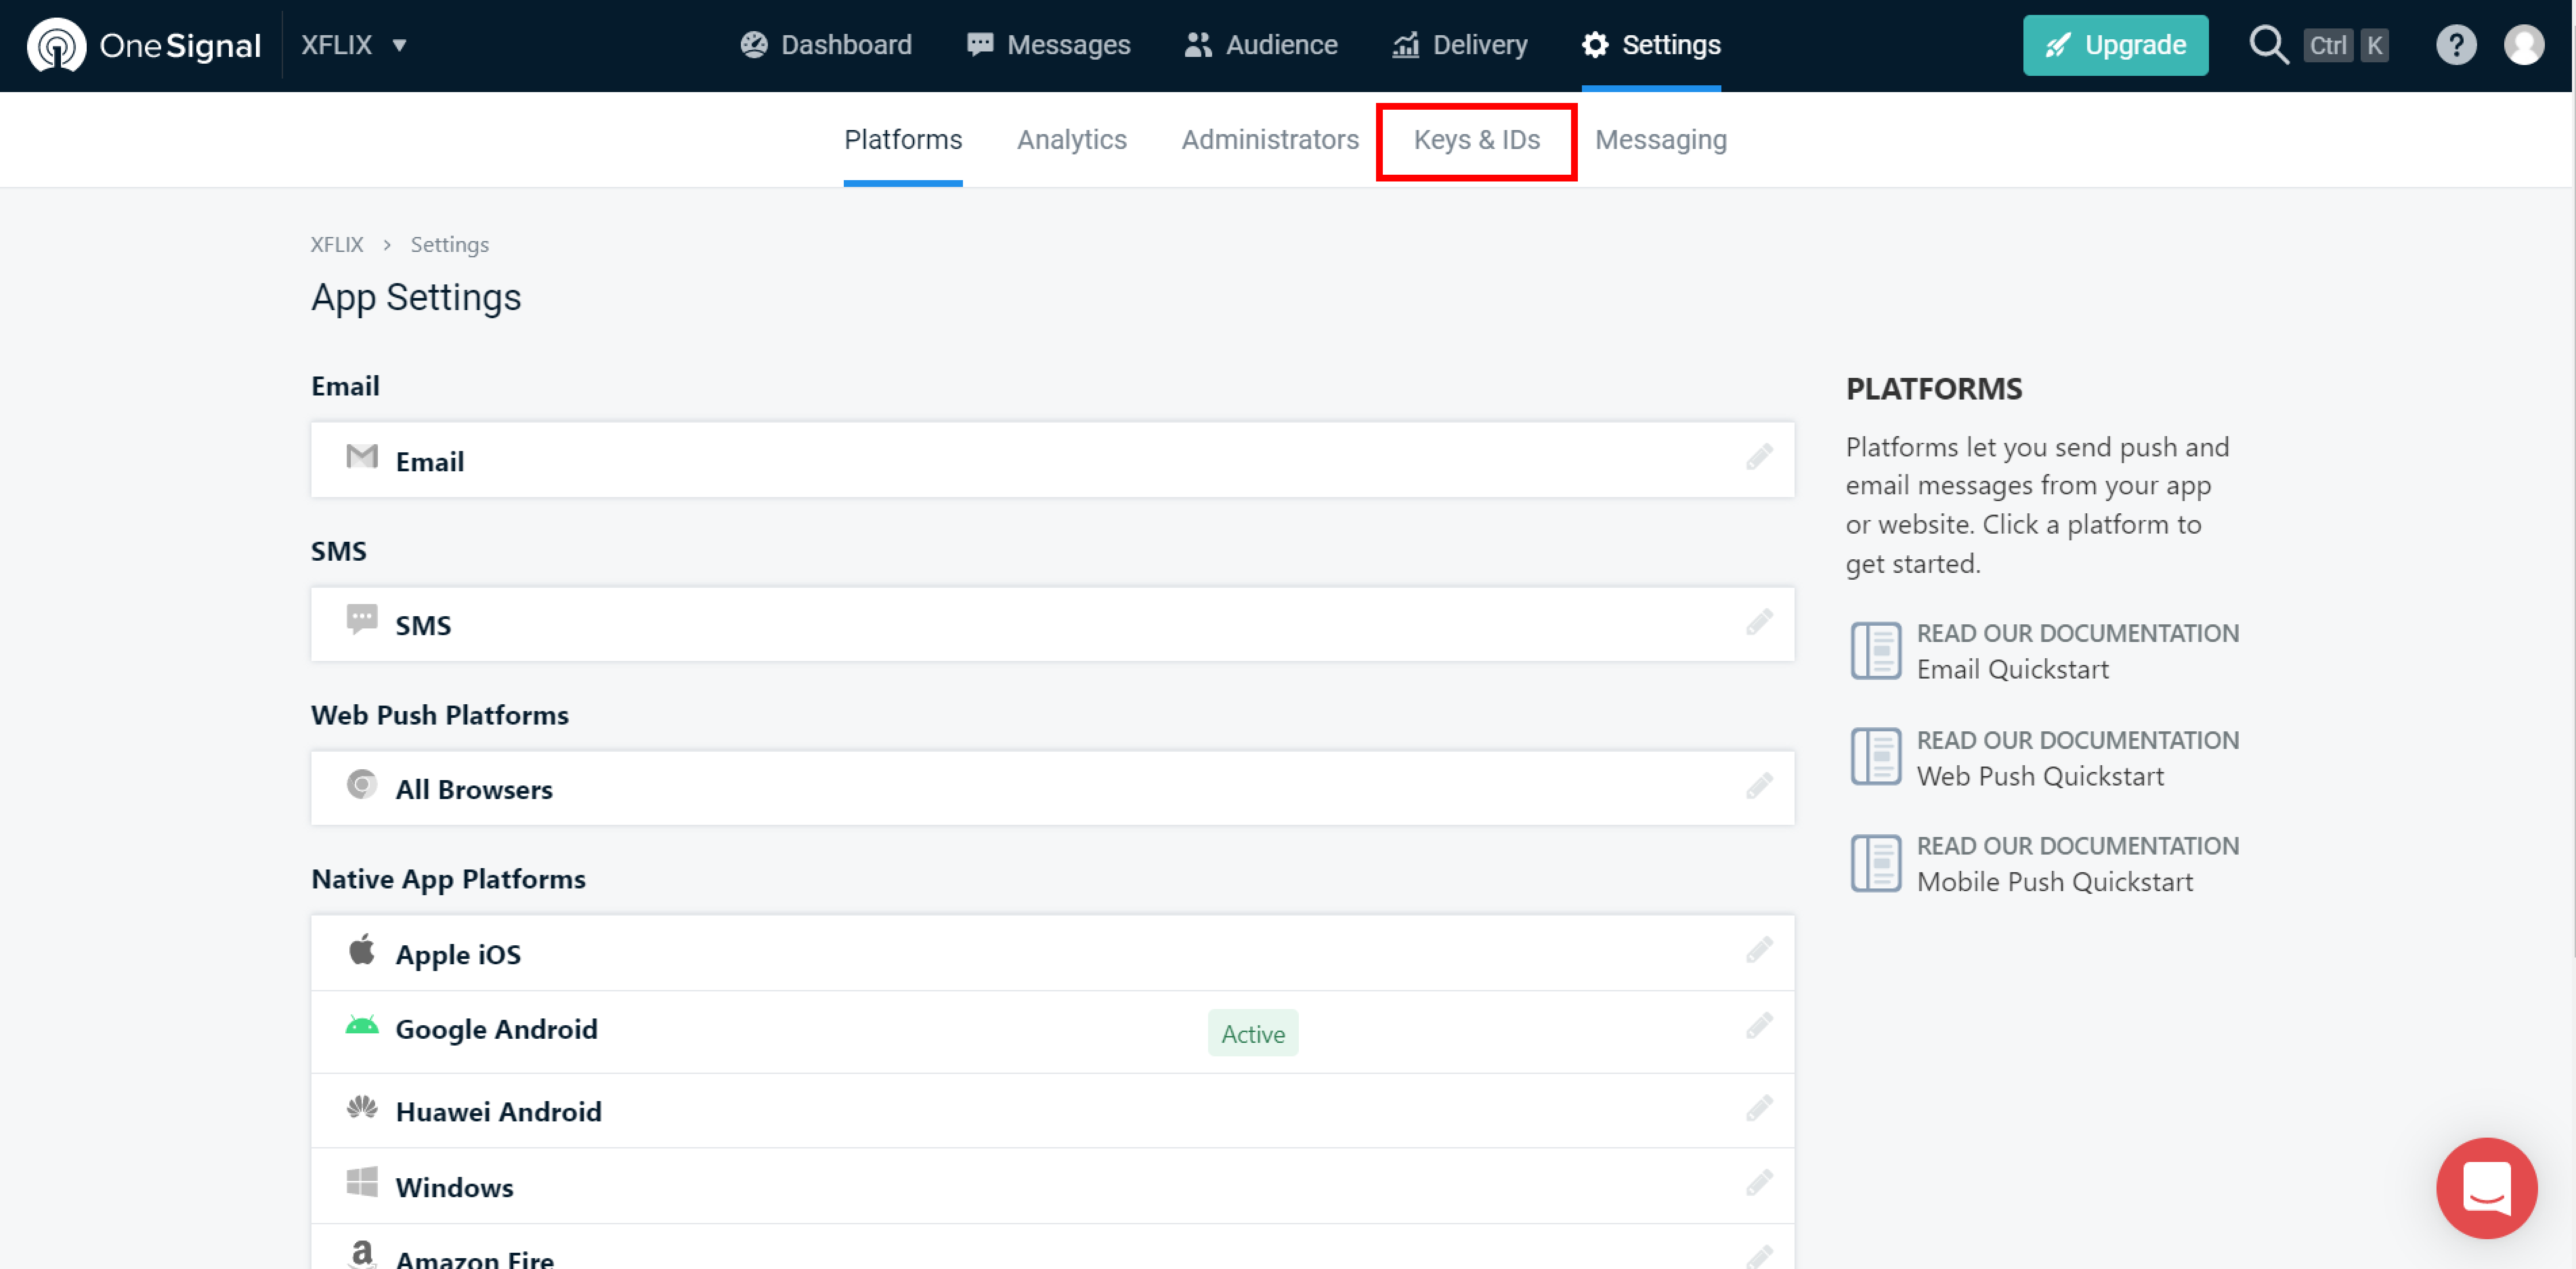Click the Email envelope icon
Image resolution: width=2576 pixels, height=1269 pixels.
pyautogui.click(x=362, y=457)
